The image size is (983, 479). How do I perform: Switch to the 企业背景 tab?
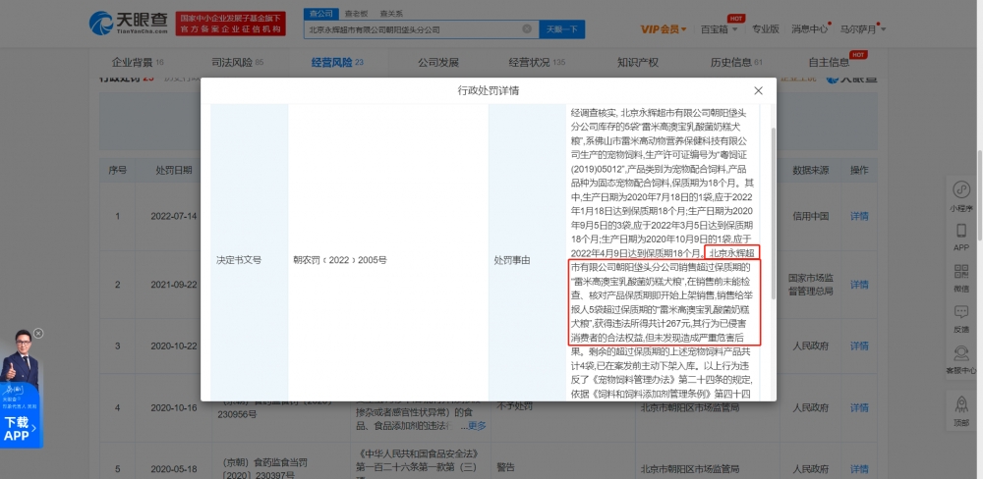pyautogui.click(x=138, y=62)
